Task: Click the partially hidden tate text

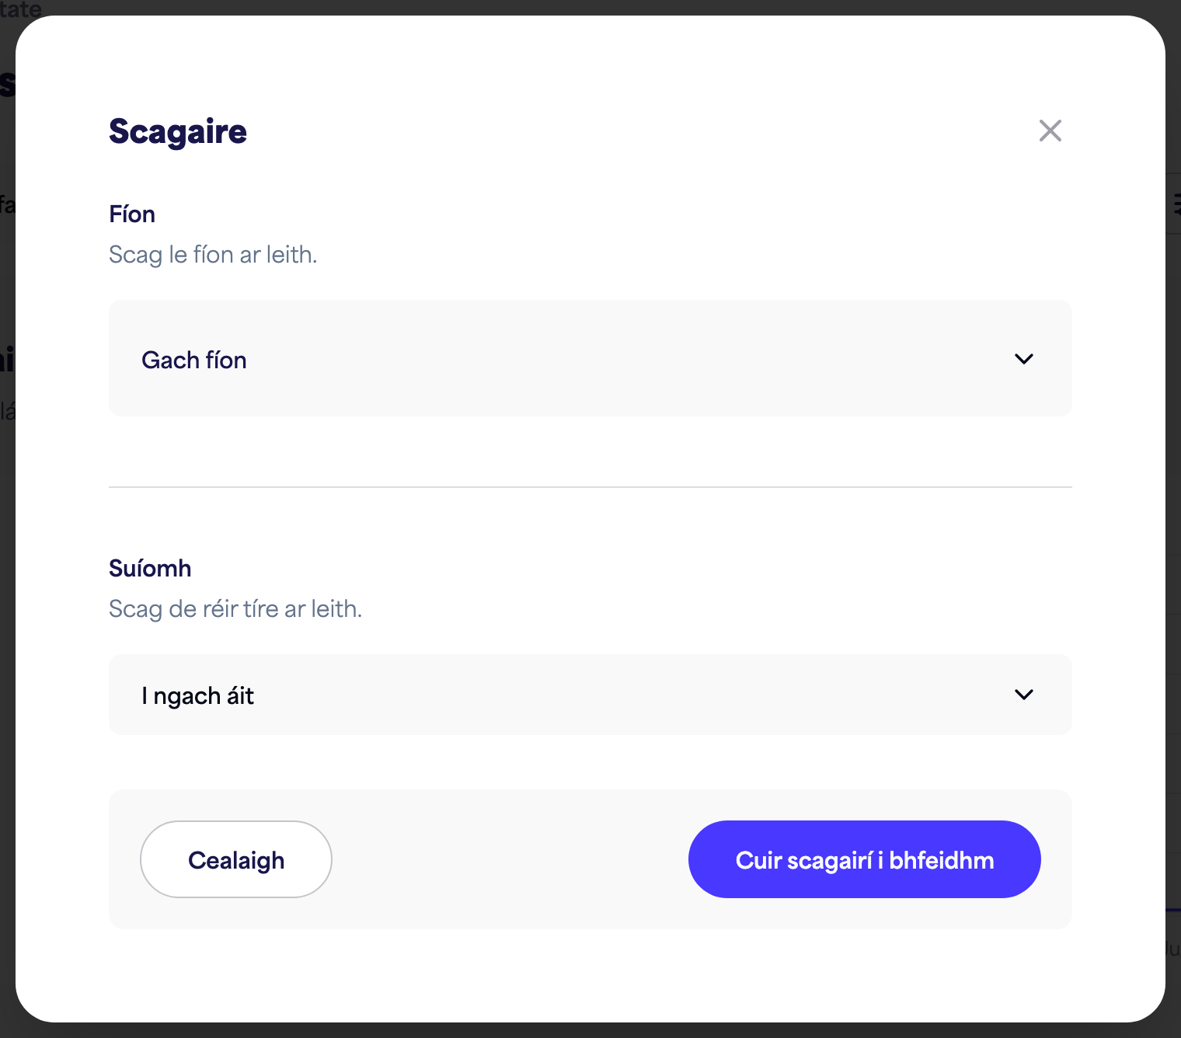Action: 21,8
